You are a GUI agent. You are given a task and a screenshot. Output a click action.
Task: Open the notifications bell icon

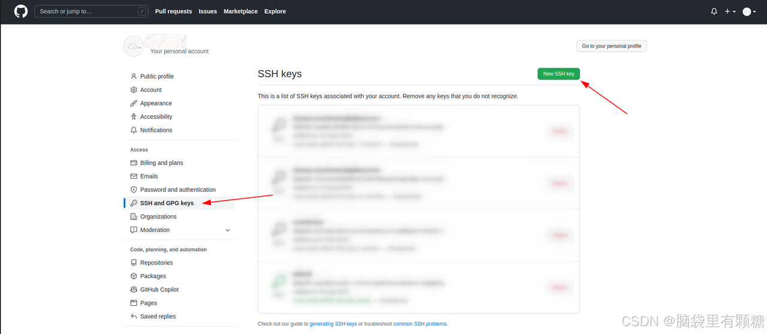[714, 11]
